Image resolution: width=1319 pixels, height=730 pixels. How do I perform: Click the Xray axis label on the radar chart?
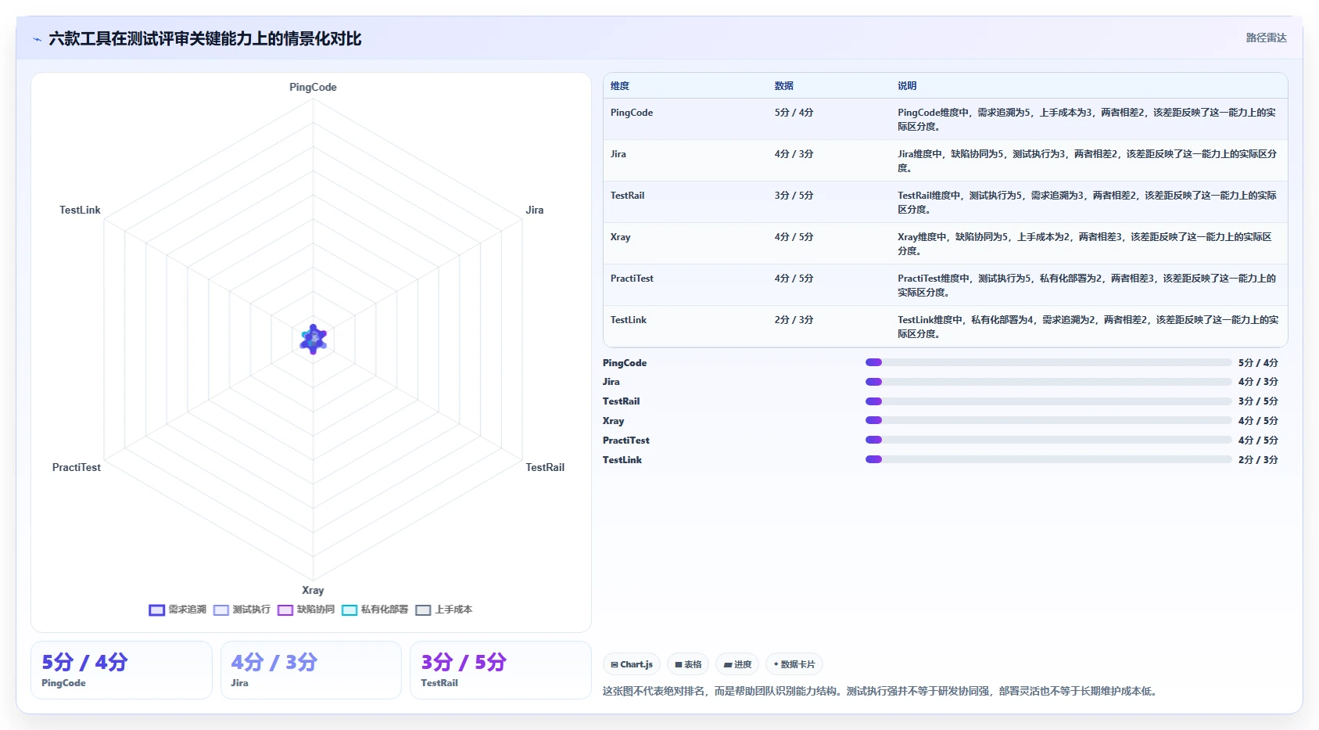313,590
